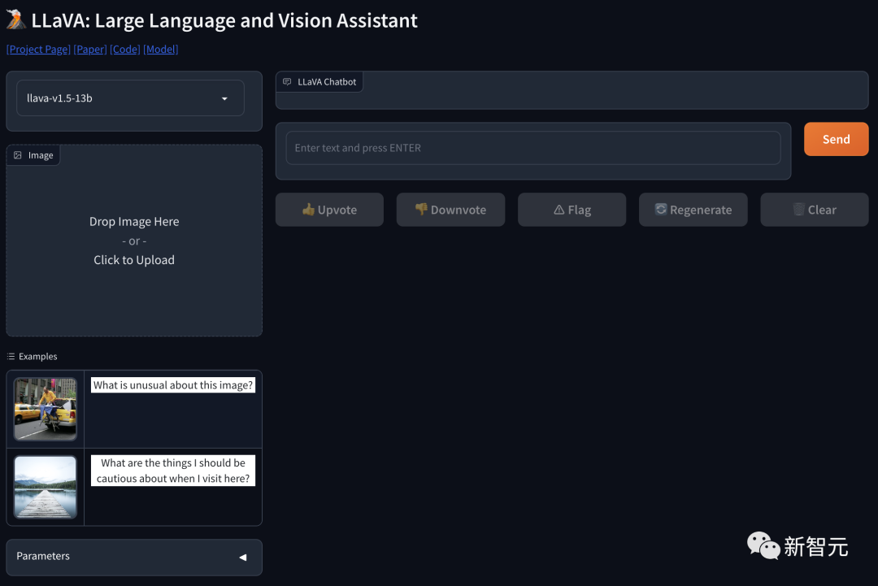Click the Enter text input field
Viewport: 878px width, 586px height.
532,148
